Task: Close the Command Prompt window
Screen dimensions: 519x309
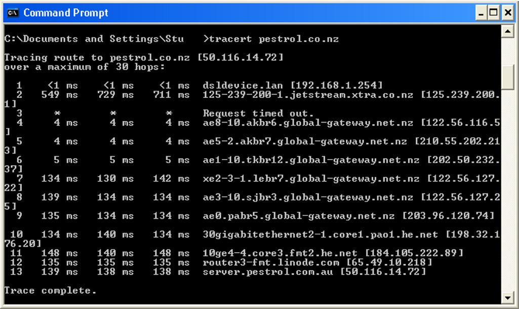Action: 508,13
